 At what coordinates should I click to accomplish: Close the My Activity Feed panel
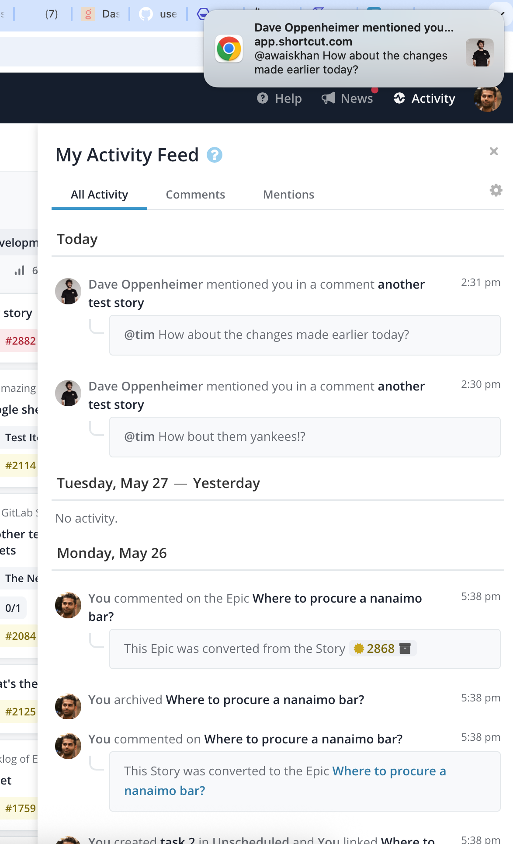[x=494, y=151]
